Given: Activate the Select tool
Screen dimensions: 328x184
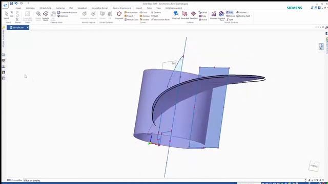Looking at the screenshot, I should (x=6, y=15).
